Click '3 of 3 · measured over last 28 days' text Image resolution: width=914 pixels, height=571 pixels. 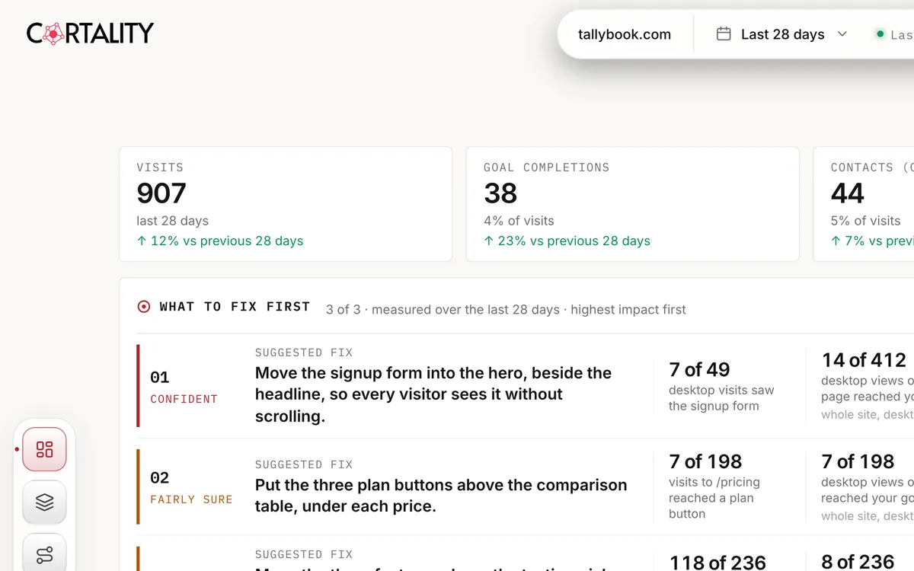506,309
